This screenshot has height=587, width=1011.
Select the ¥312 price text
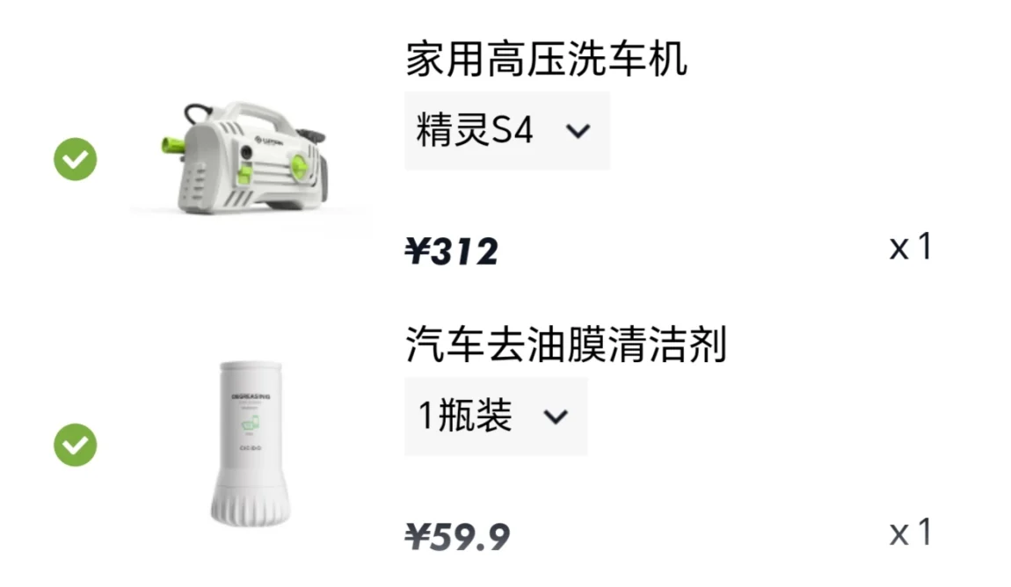451,251
